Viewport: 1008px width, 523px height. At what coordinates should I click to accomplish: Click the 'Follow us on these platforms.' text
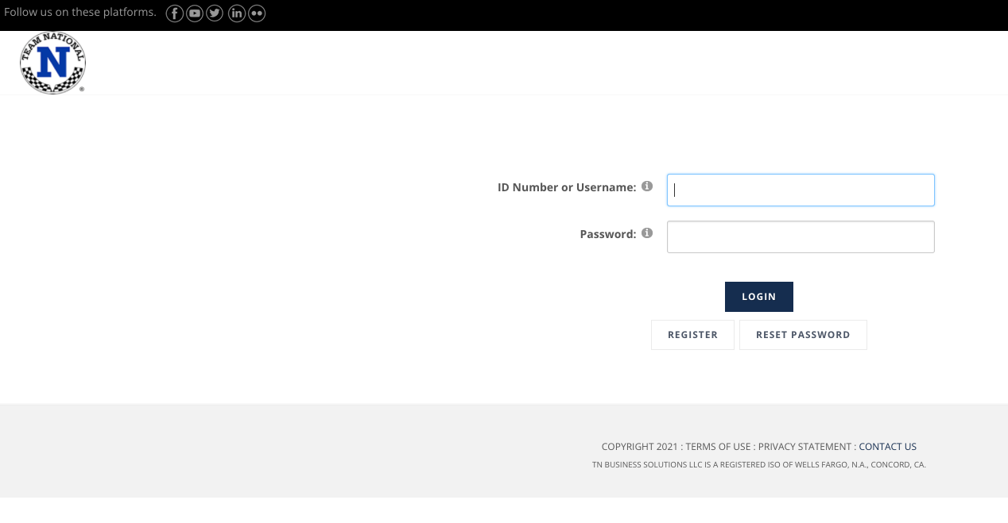point(80,13)
